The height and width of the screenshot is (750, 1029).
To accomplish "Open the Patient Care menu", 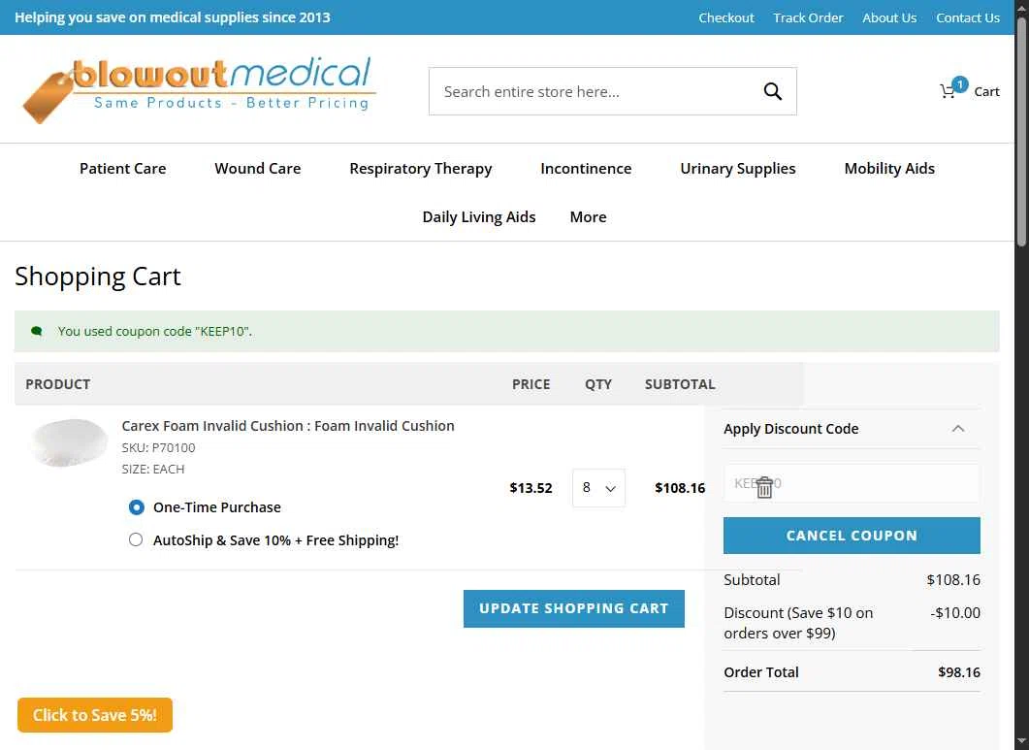I will coord(123,168).
